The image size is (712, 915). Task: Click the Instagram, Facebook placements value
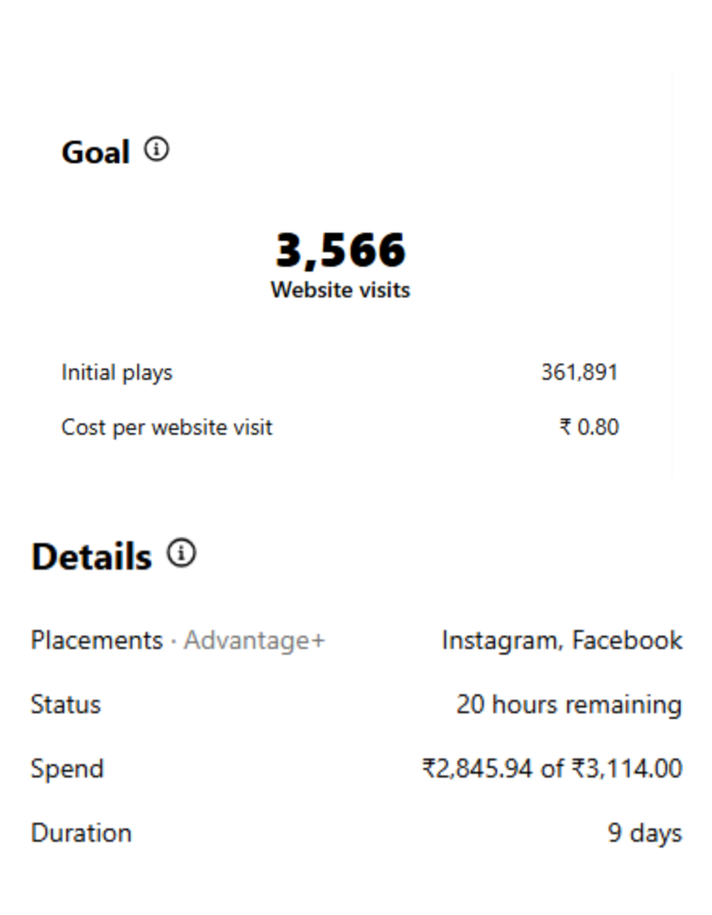click(x=562, y=640)
